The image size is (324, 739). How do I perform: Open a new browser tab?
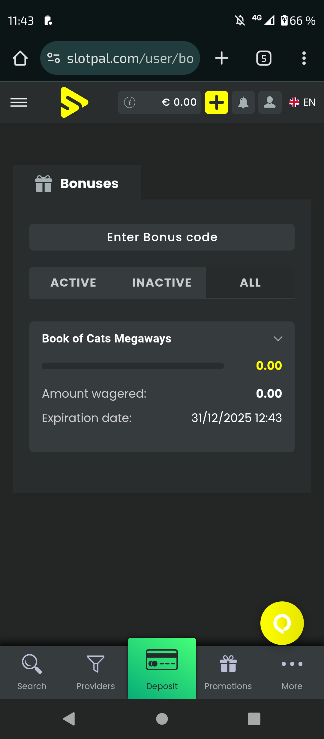coord(222,58)
